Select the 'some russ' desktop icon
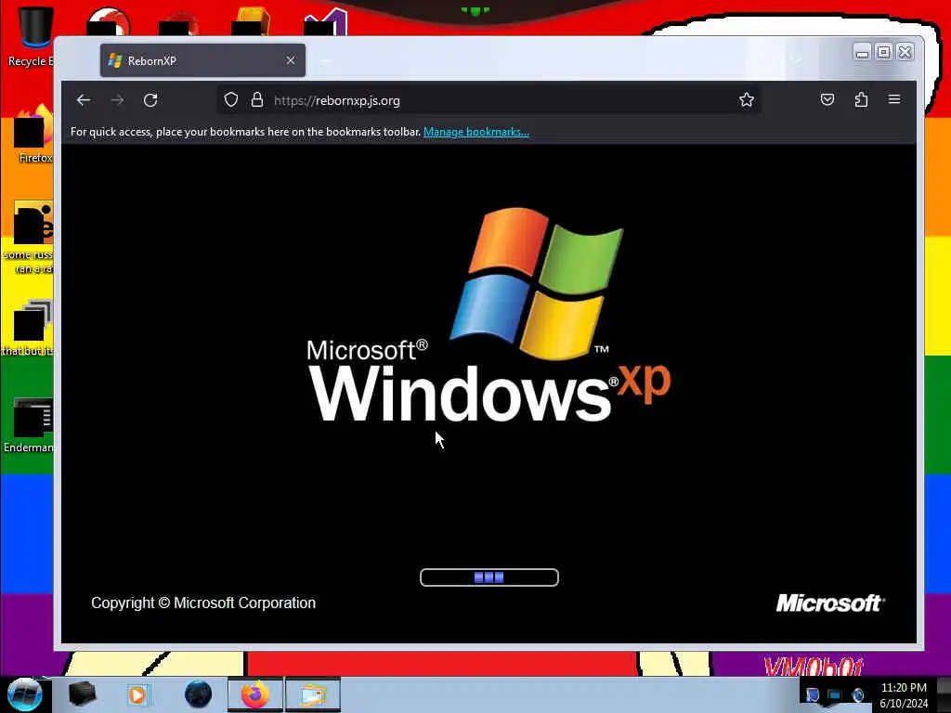This screenshot has height=713, width=951. pos(31,238)
